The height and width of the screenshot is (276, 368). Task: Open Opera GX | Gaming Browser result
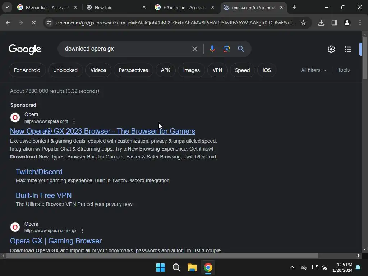(56, 241)
